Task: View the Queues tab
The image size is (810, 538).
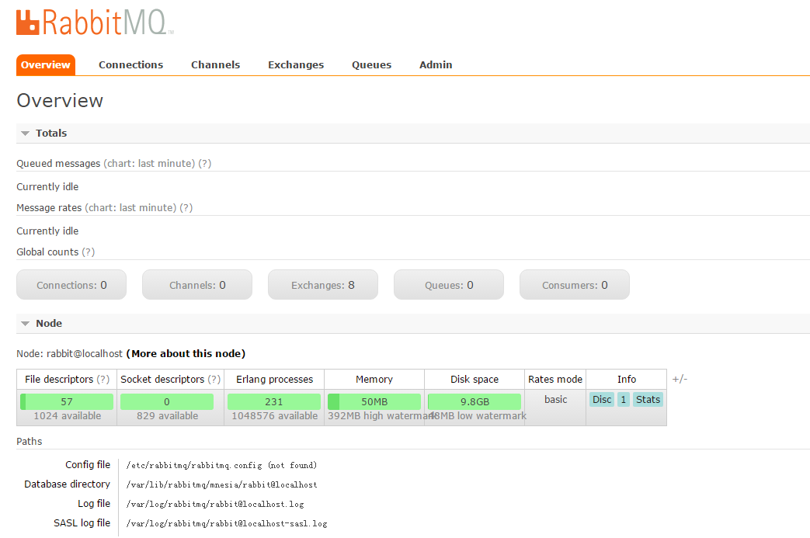Action: click(x=371, y=65)
